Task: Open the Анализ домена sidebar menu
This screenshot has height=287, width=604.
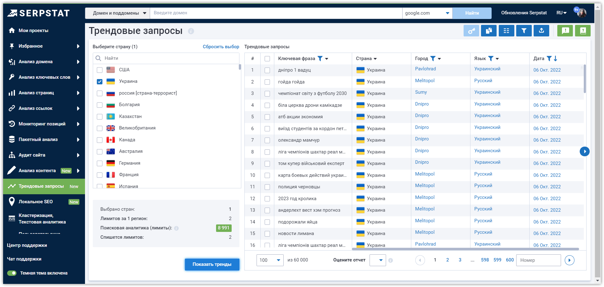Action: 44,62
